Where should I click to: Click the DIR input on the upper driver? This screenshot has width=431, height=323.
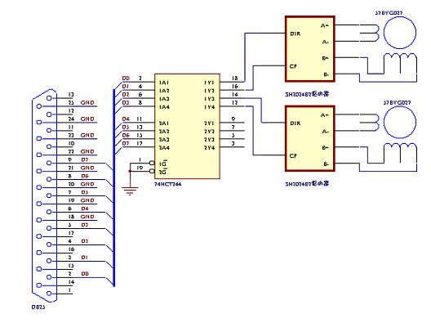295,34
